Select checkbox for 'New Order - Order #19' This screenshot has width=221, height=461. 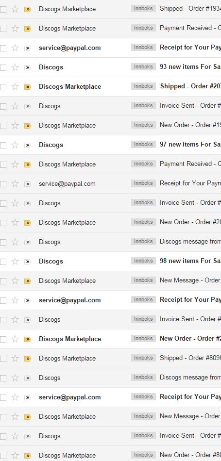3,126
